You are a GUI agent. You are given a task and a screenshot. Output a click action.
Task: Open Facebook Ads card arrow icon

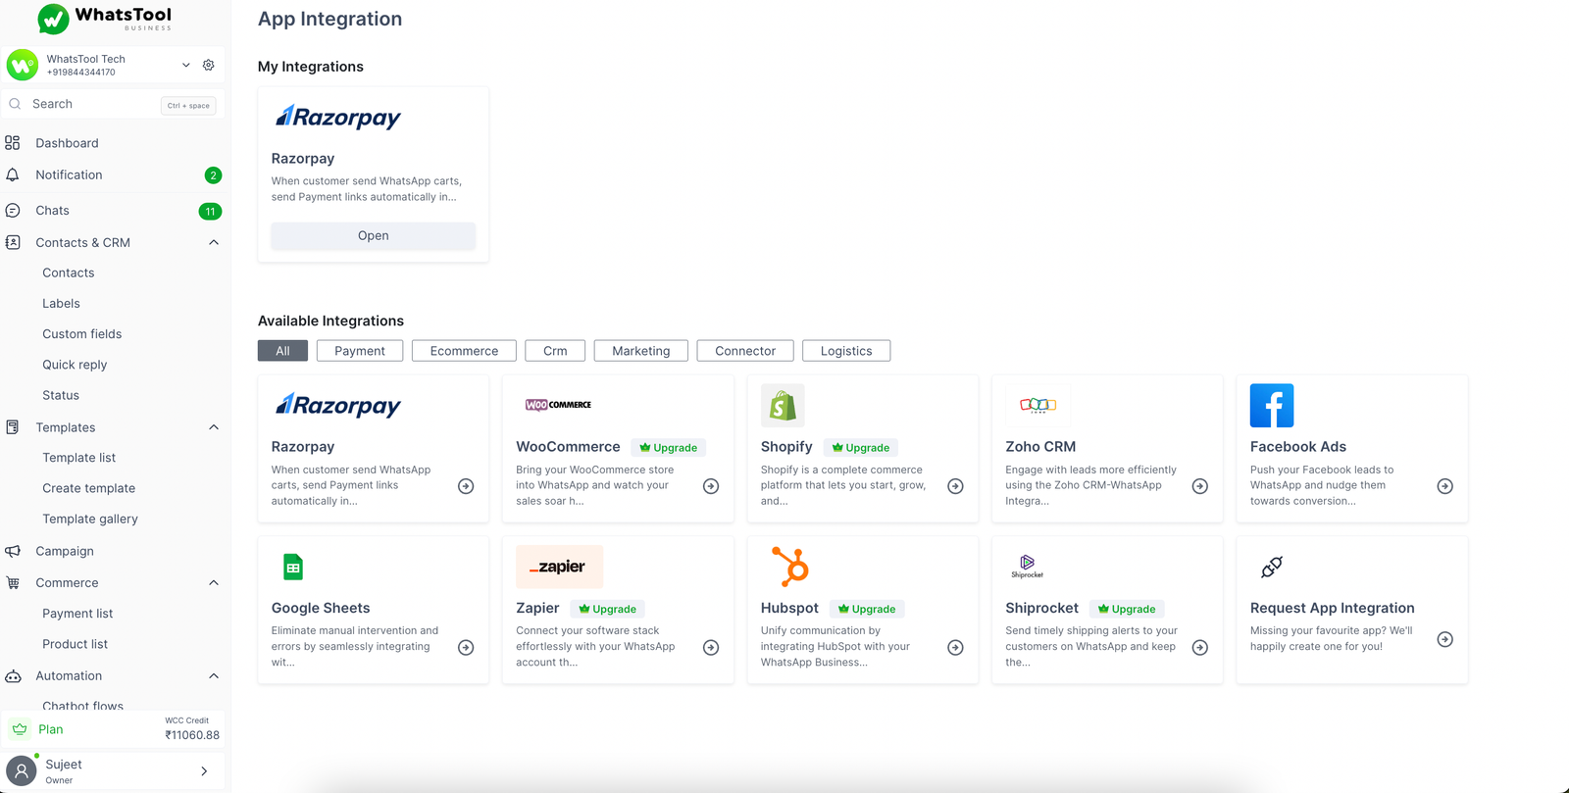coord(1444,486)
